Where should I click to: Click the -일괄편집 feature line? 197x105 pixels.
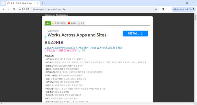pyautogui.click(x=64, y=66)
